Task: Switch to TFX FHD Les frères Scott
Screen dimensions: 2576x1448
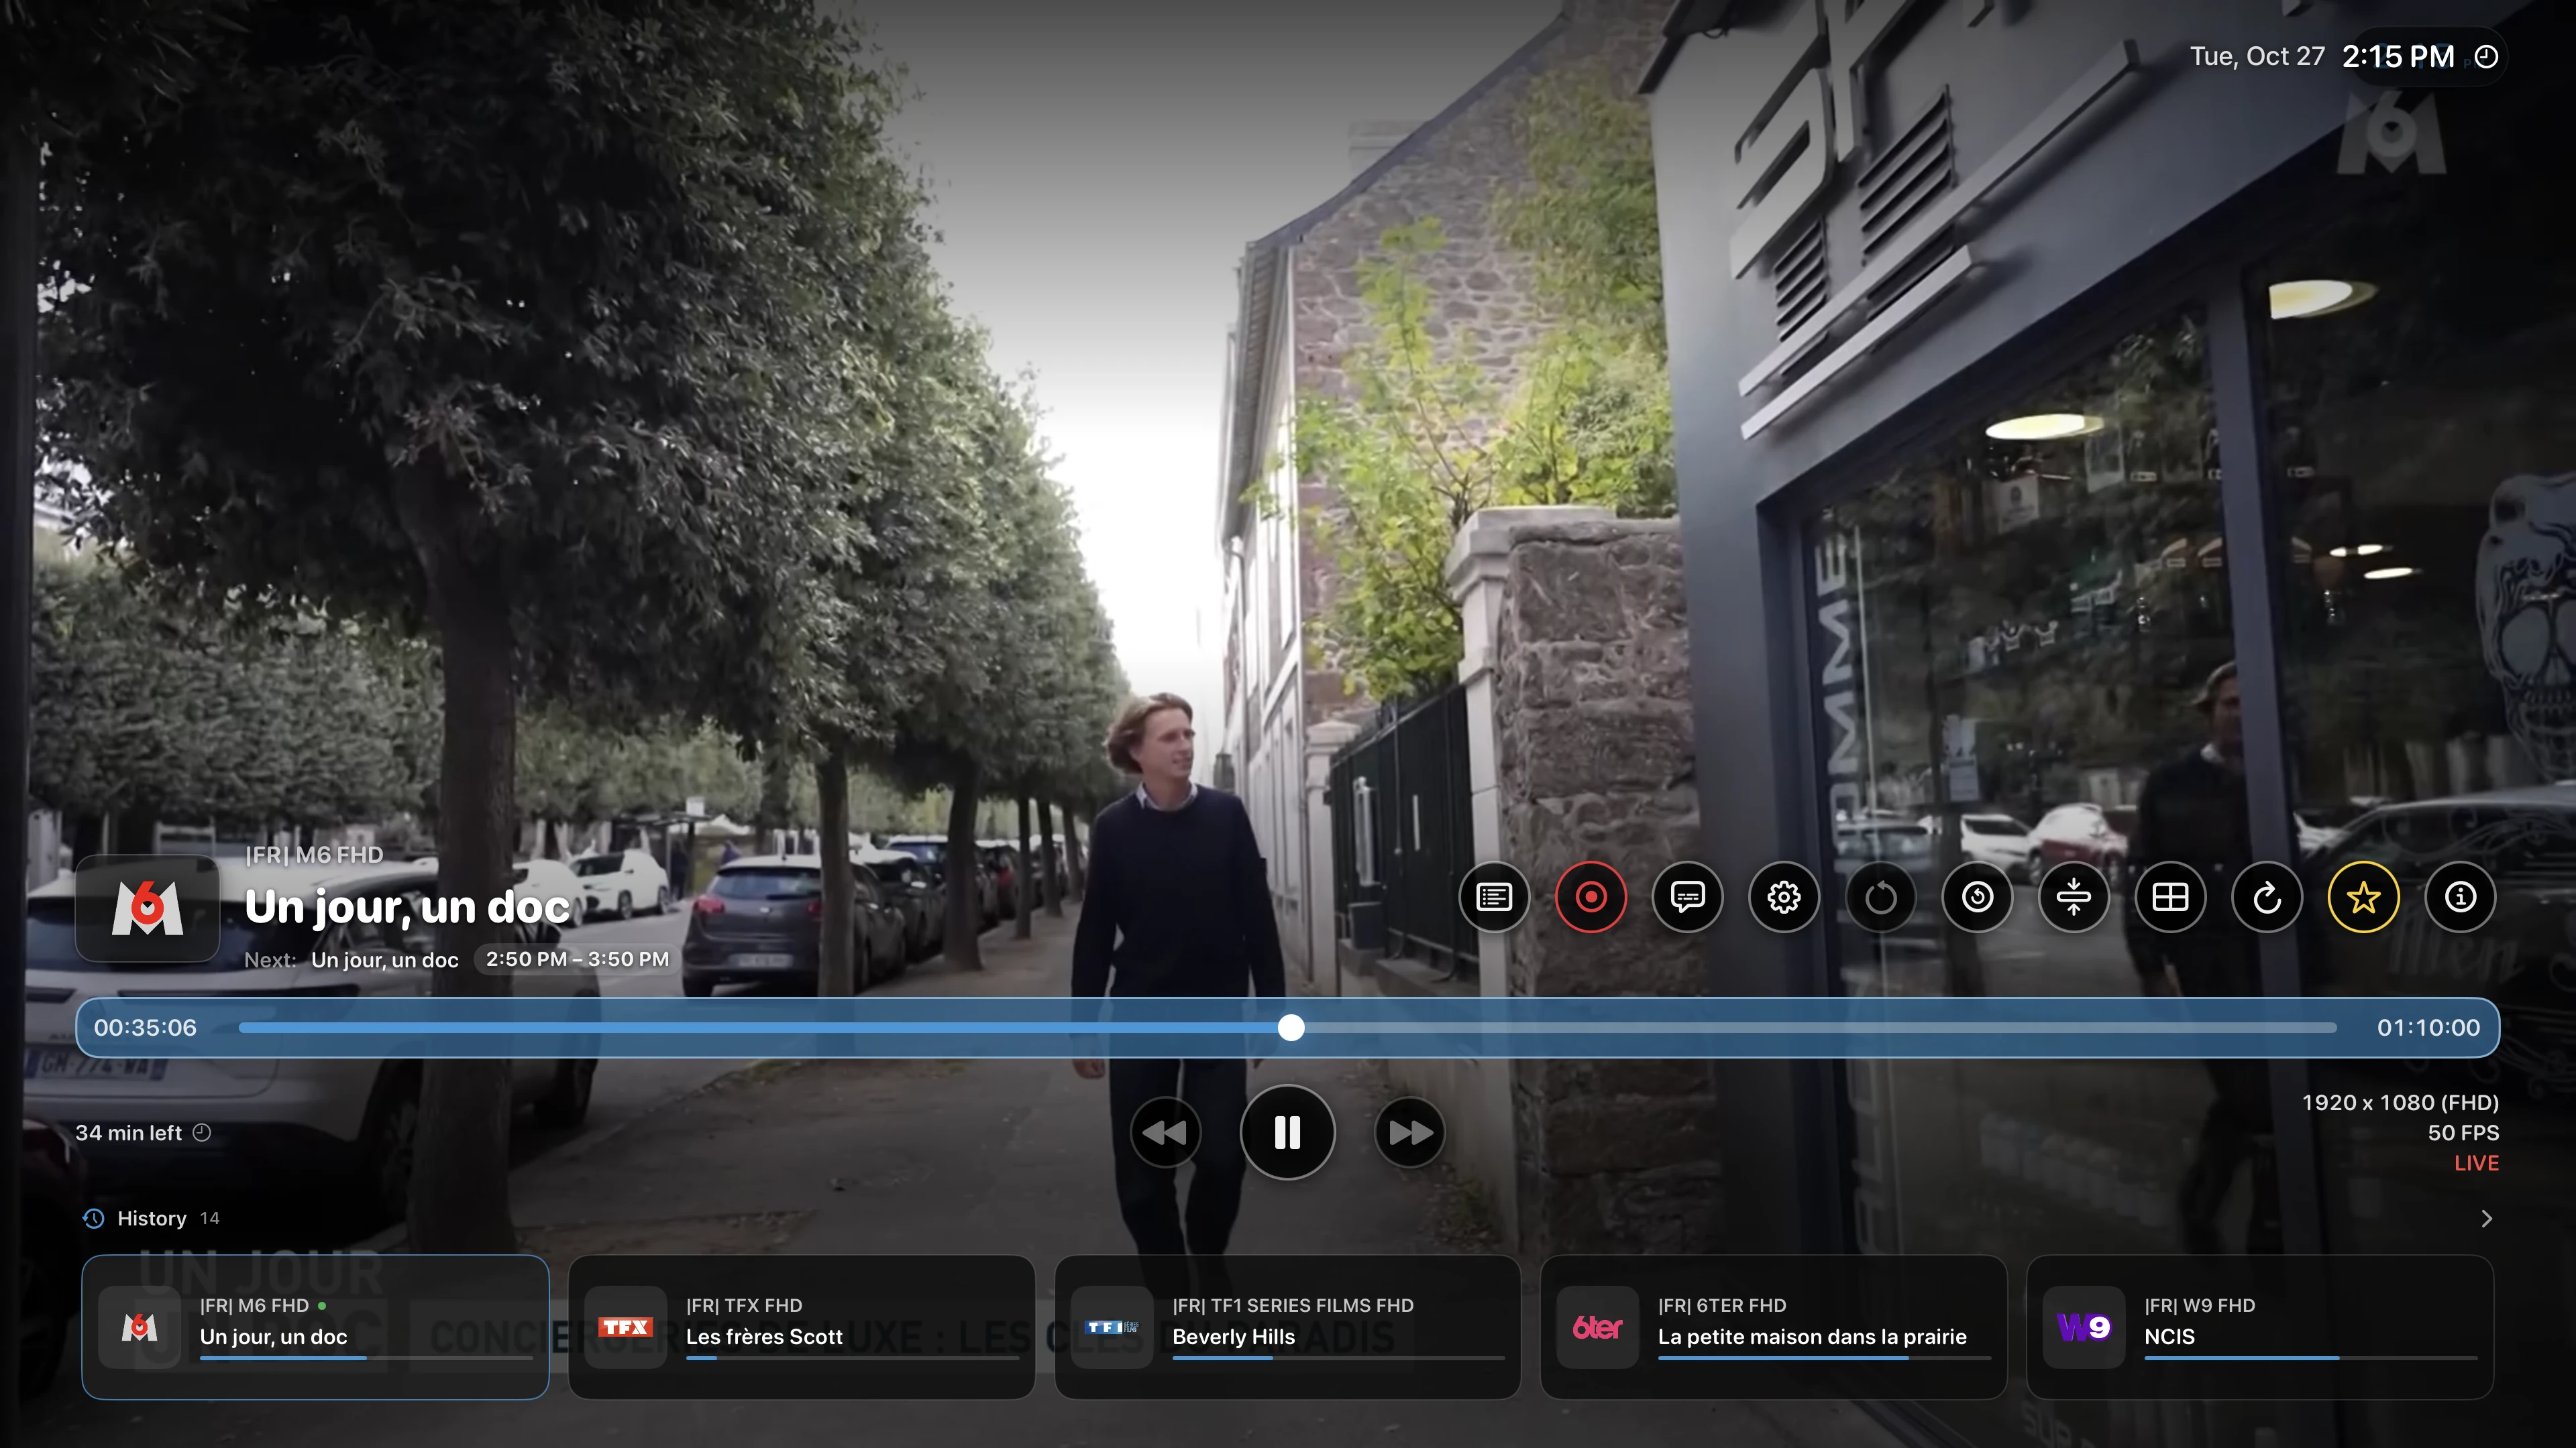Action: coord(801,1327)
